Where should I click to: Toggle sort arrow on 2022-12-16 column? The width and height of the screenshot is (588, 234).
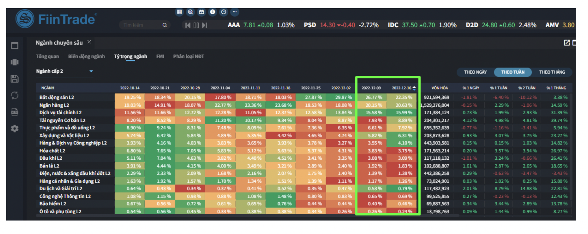[x=414, y=88]
